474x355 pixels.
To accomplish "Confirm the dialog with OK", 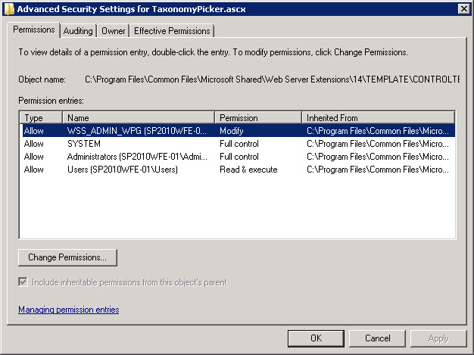I will pos(316,338).
